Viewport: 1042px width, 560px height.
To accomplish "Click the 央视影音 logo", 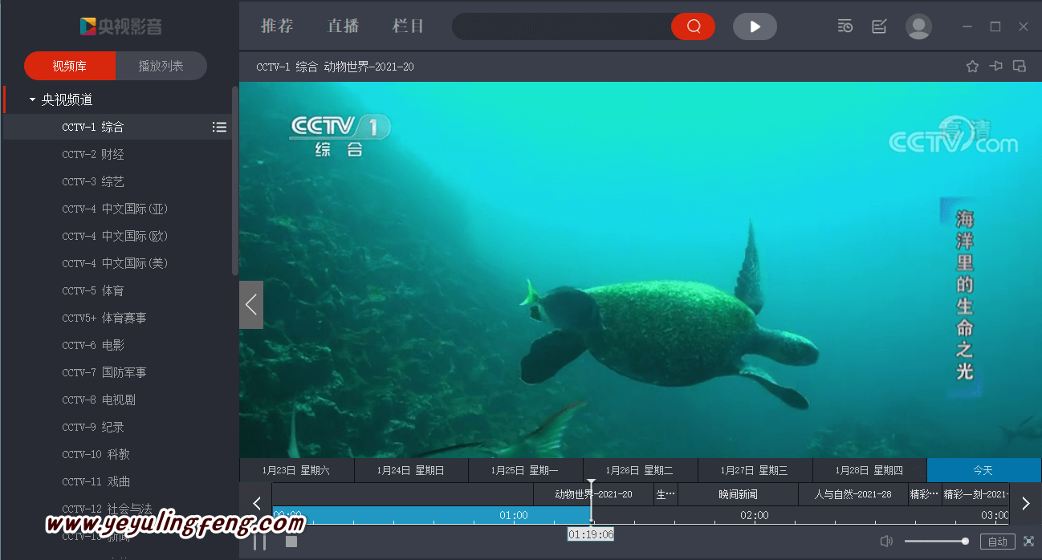I will [120, 26].
